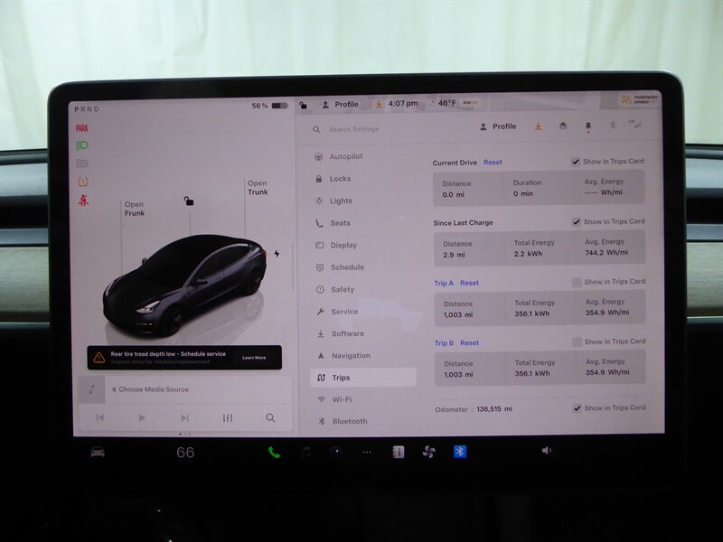Image resolution: width=723 pixels, height=542 pixels.
Task: Tap Learn More on tire alert
Action: (x=254, y=358)
